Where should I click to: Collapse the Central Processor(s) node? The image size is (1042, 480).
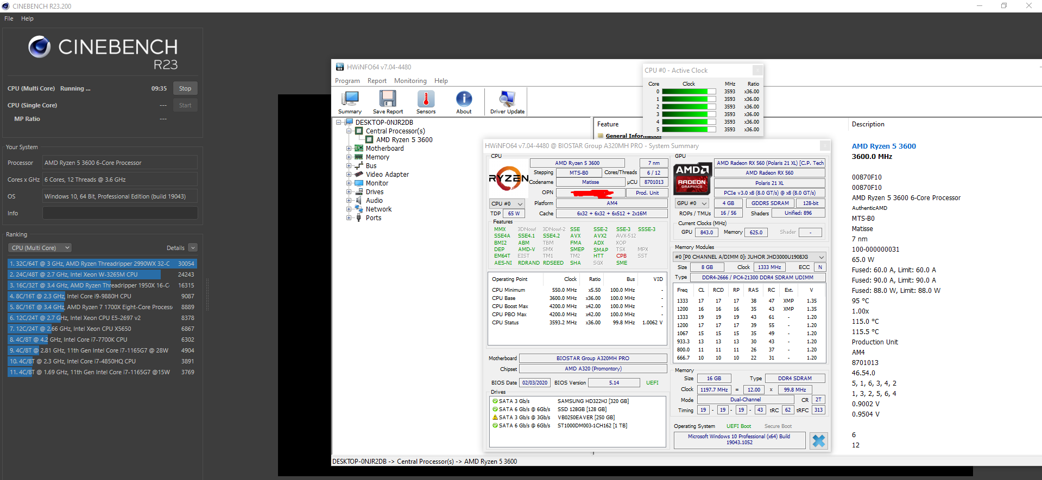(349, 131)
